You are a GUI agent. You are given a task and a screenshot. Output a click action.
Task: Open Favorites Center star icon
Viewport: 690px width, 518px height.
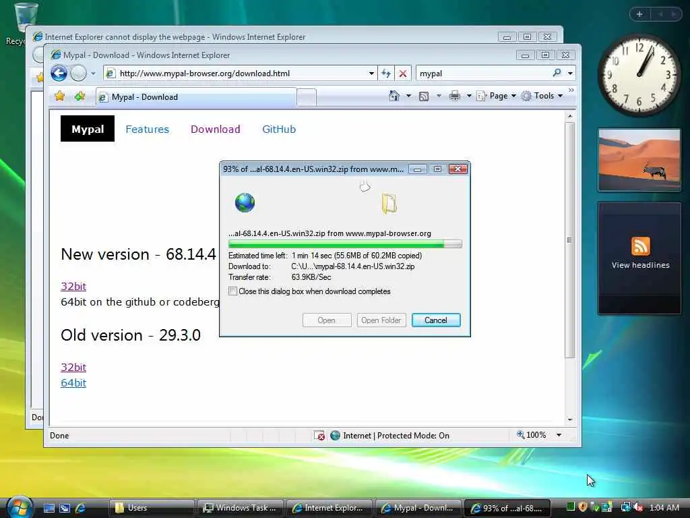60,96
